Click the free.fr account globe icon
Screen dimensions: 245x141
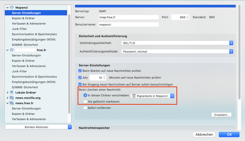(12, 50)
